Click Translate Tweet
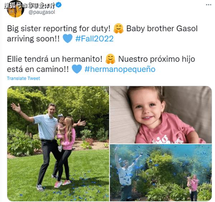The image size is (215, 202). pos(23,78)
